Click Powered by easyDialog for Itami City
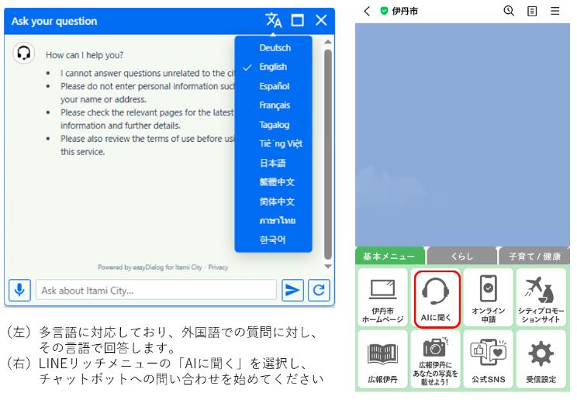This screenshot has width=577, height=400. pos(150,267)
